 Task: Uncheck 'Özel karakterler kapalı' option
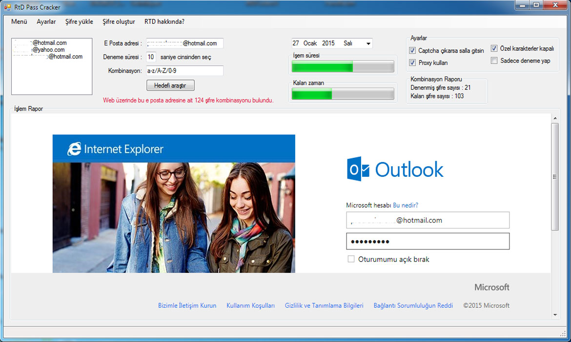click(494, 48)
